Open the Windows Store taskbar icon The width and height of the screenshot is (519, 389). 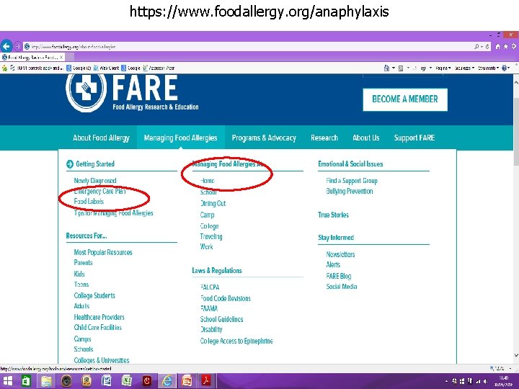(x=25, y=381)
